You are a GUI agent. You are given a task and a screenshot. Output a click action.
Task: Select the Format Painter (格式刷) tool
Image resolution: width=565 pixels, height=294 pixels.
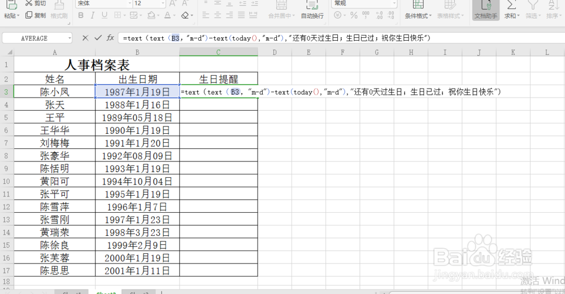click(x=59, y=10)
